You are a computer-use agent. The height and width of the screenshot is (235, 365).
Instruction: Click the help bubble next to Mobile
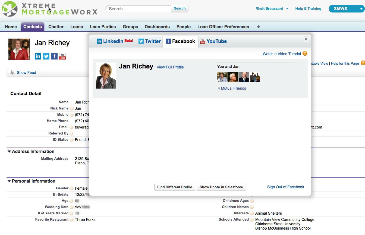[x=72, y=115]
